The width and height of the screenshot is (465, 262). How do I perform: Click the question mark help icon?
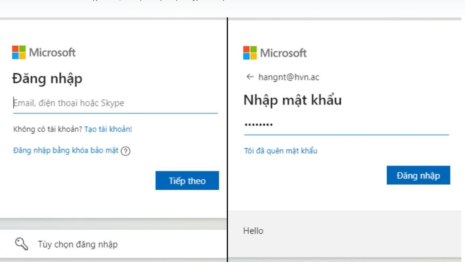tap(126, 151)
